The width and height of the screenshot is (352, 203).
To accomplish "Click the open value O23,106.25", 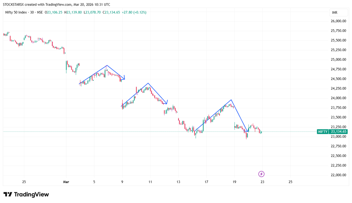I will click(53, 12).
